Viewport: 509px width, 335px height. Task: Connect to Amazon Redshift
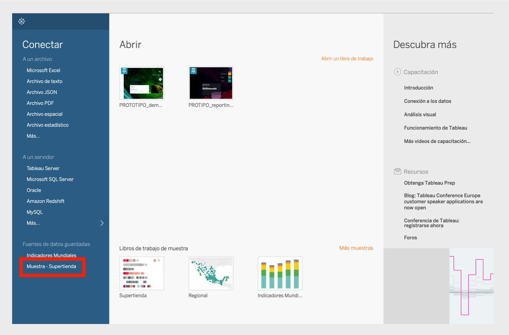coord(46,201)
